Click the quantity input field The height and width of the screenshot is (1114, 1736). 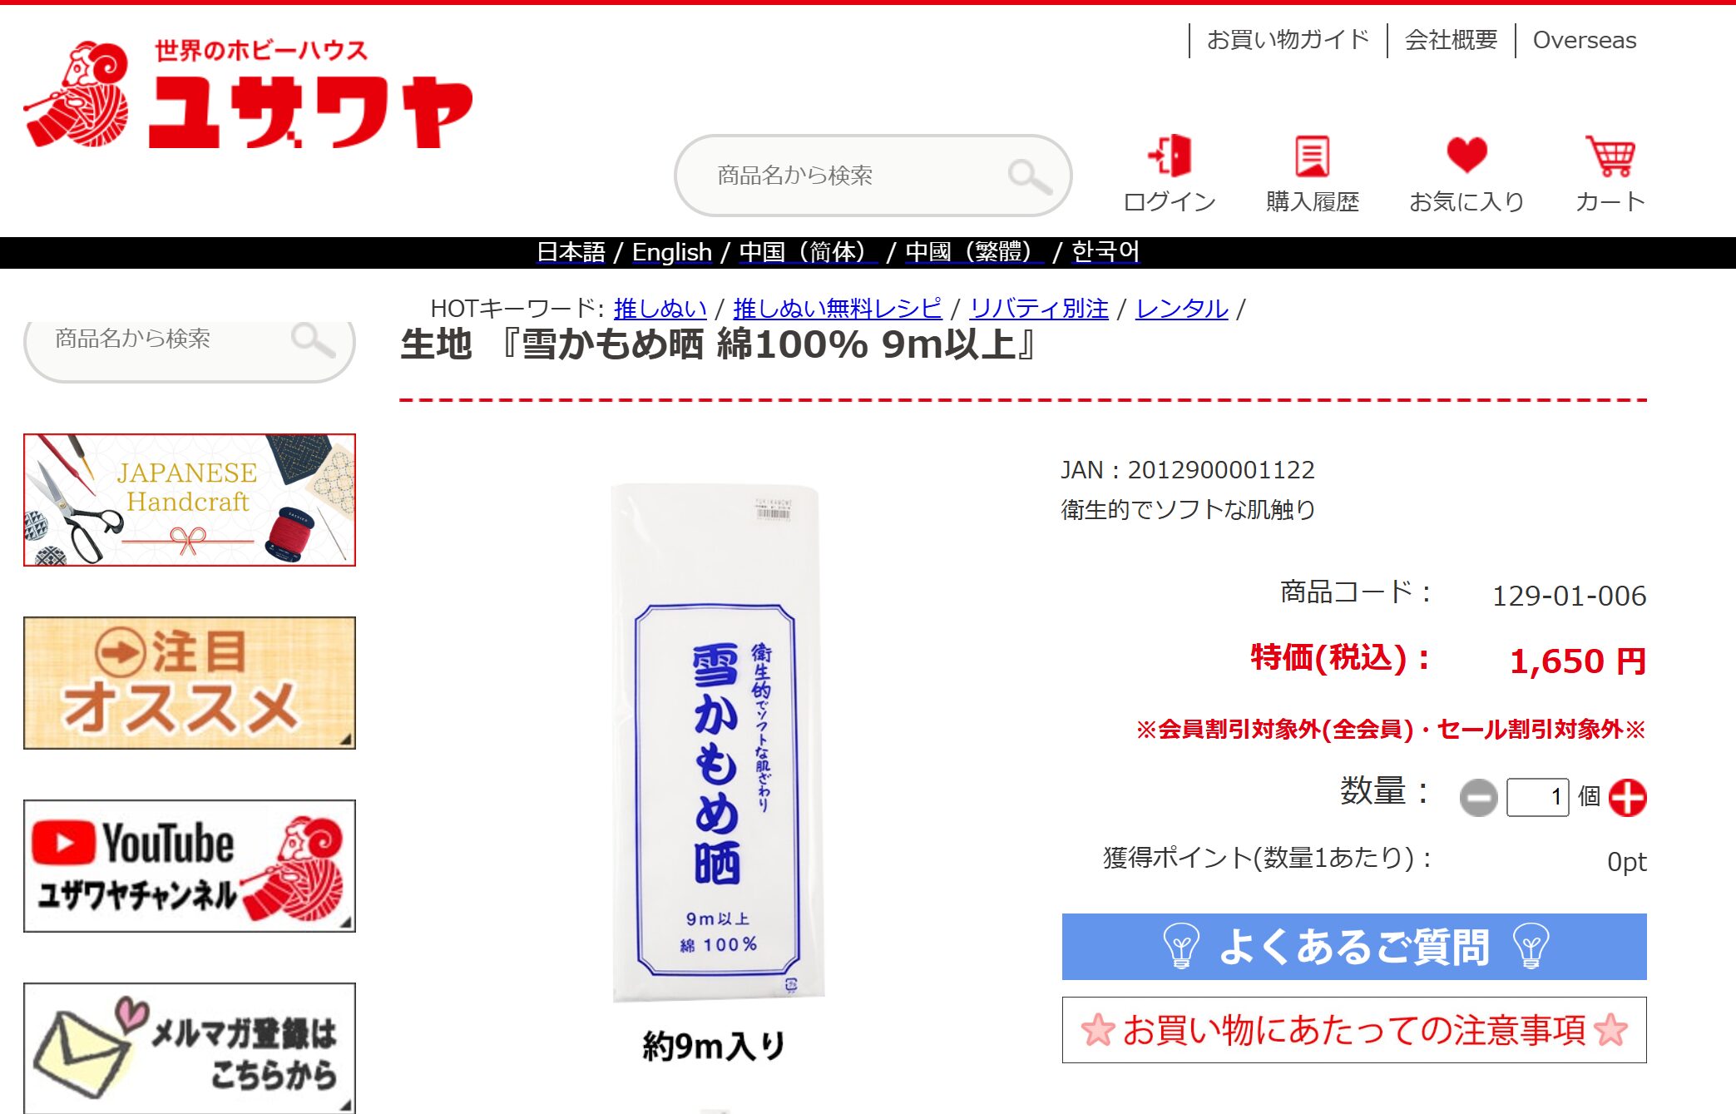pyautogui.click(x=1537, y=798)
